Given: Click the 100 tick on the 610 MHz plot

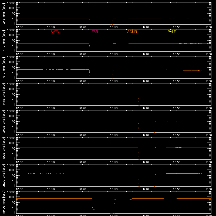Looking at the screenshot, I should (13, 67).
